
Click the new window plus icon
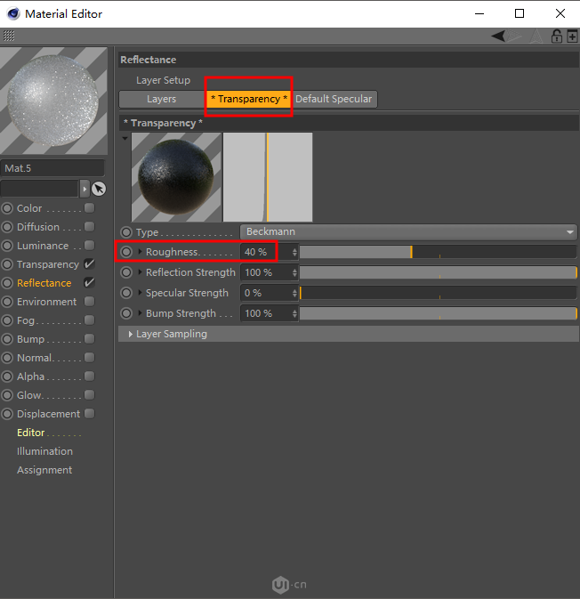click(572, 36)
